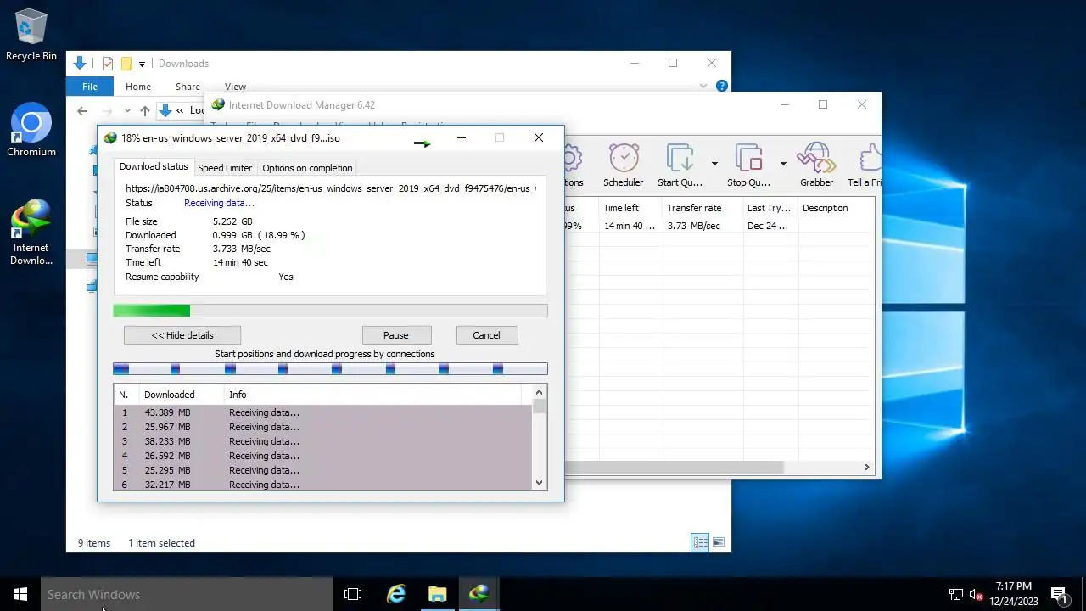1086x611 pixels.
Task: Click the 5.262 GB file size value
Action: [232, 221]
